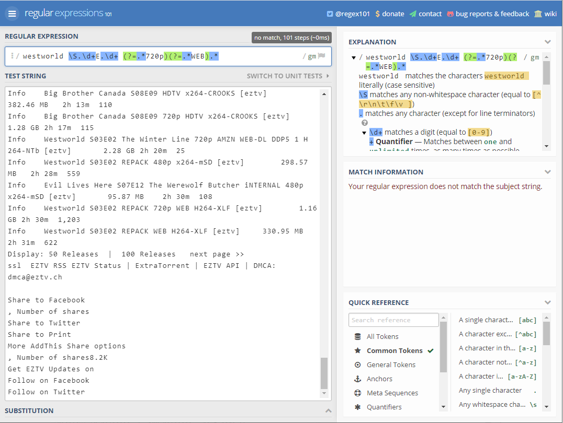563x423 pixels.
Task: Switch to unit tests
Action: click(x=288, y=76)
